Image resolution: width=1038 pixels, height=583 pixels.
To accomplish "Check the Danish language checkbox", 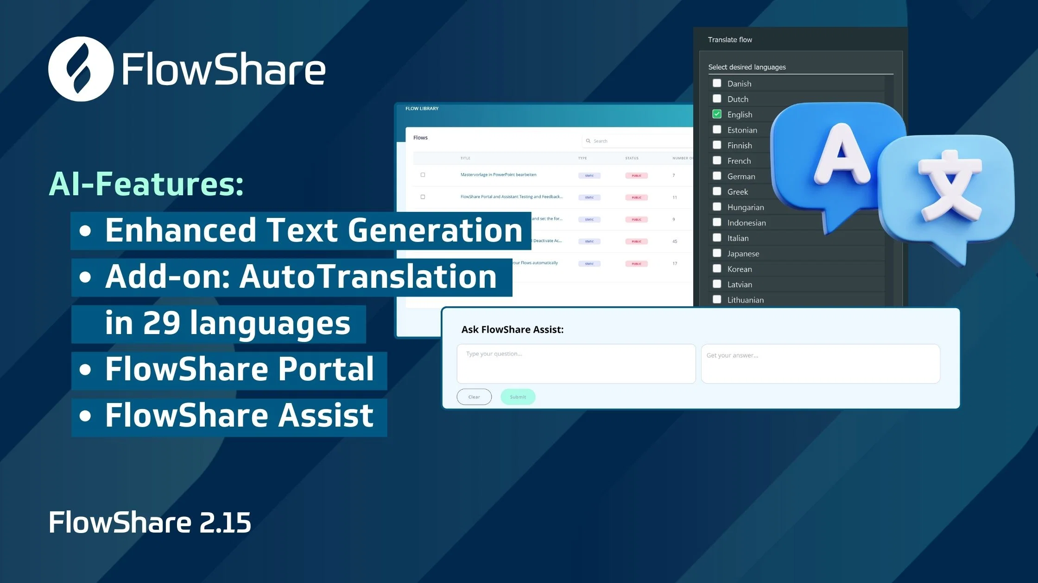I will point(717,83).
